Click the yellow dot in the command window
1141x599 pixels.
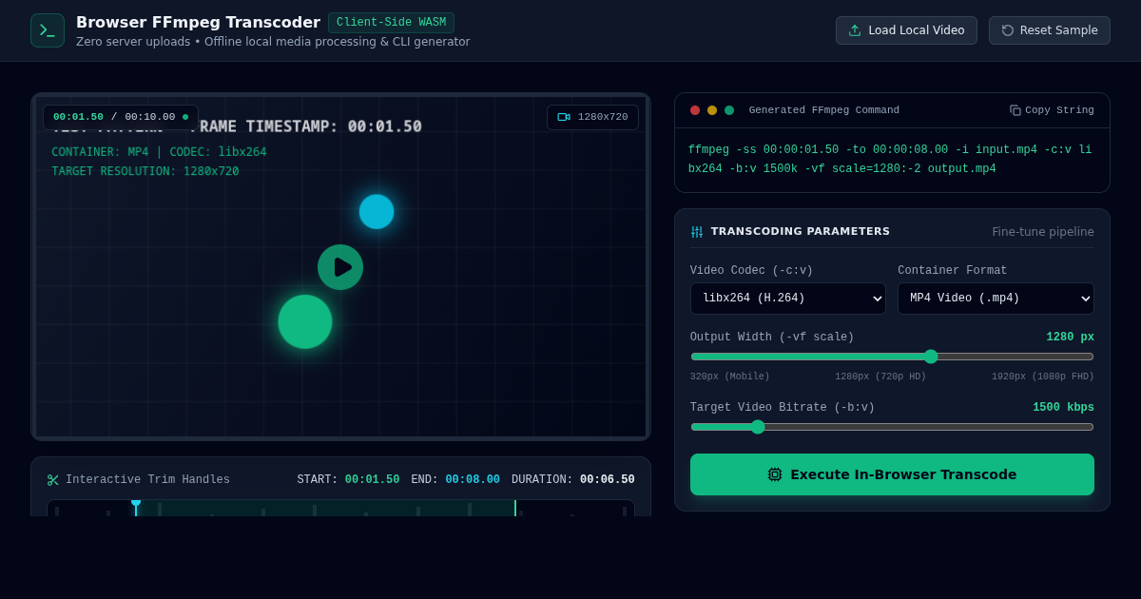[712, 110]
